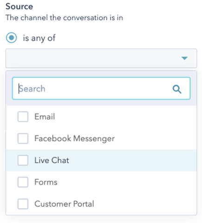Screen dimensions: 202x223
Task: Tick the Forms checkbox
Action: click(23, 182)
